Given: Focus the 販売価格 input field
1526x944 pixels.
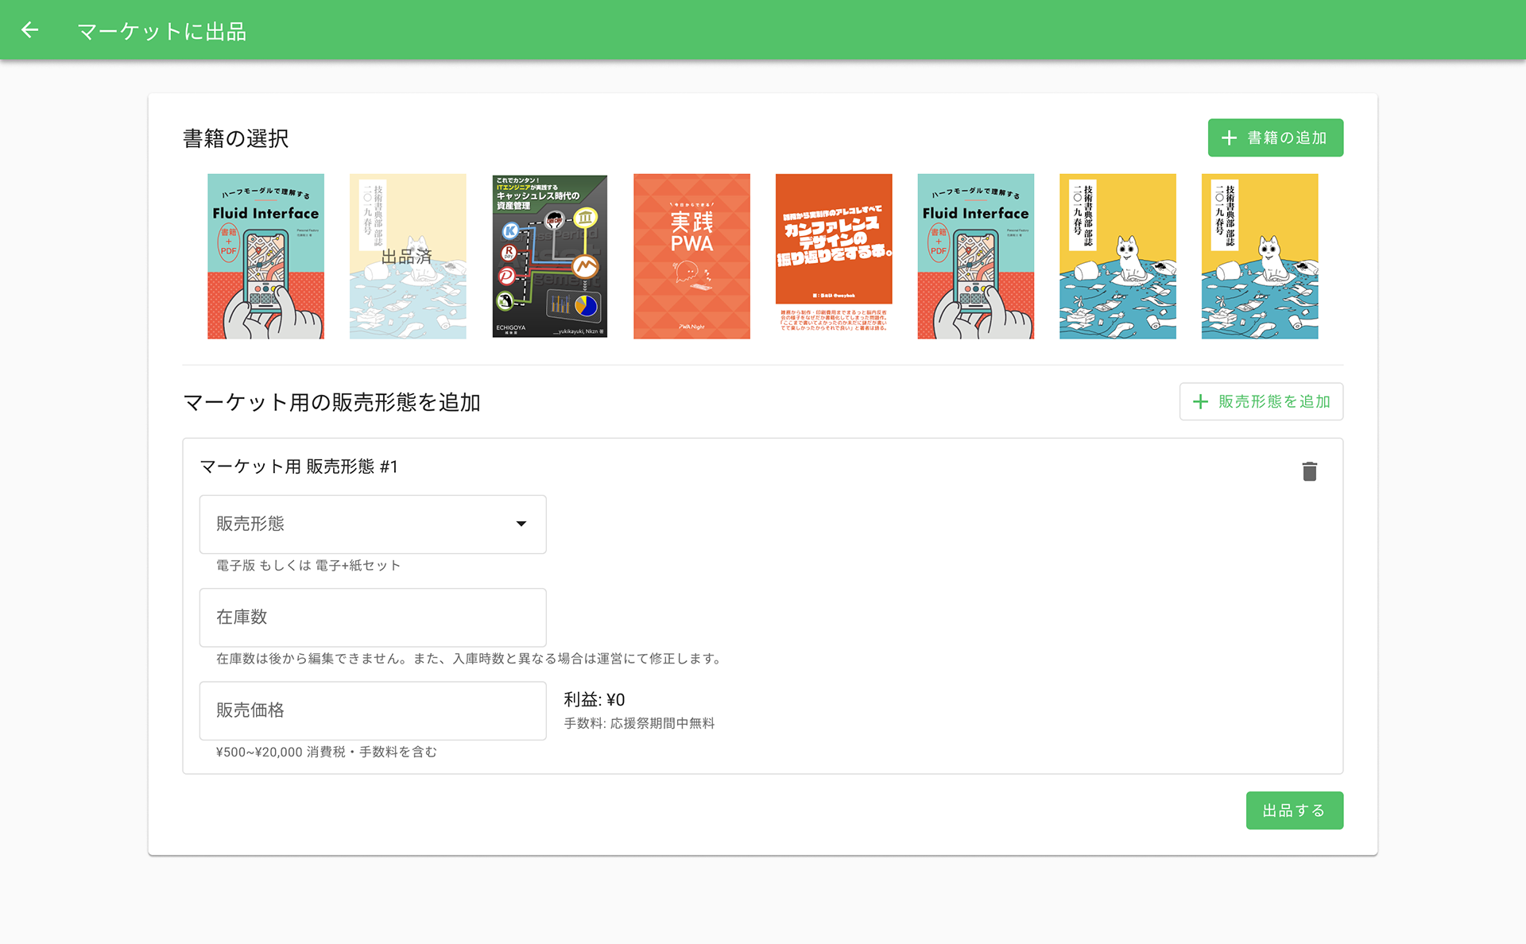Looking at the screenshot, I should [372, 710].
